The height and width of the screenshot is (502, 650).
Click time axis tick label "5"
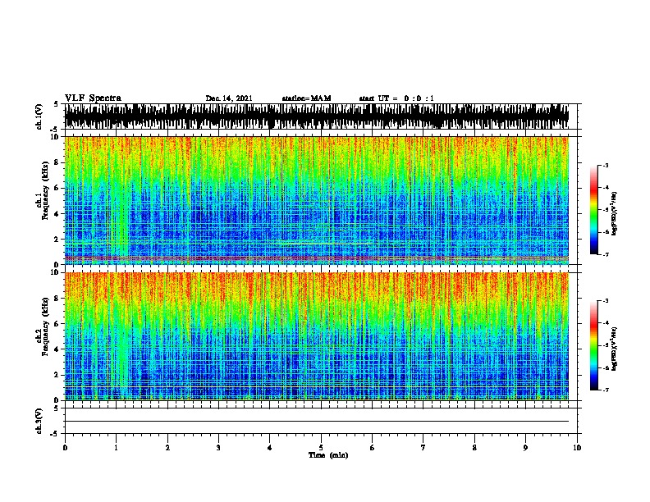tap(321, 448)
